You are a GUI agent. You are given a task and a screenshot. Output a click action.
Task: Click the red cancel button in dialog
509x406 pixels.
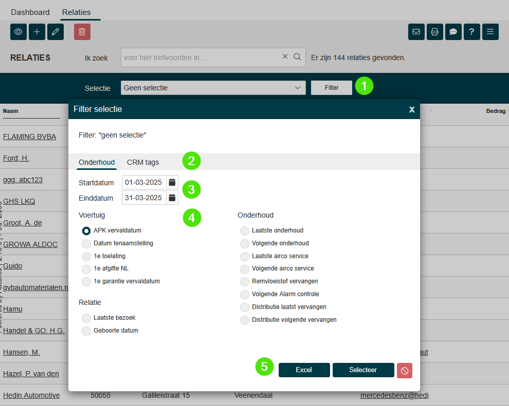(x=404, y=371)
